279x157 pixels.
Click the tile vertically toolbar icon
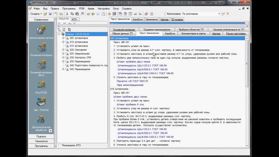pyautogui.click(x=130, y=14)
